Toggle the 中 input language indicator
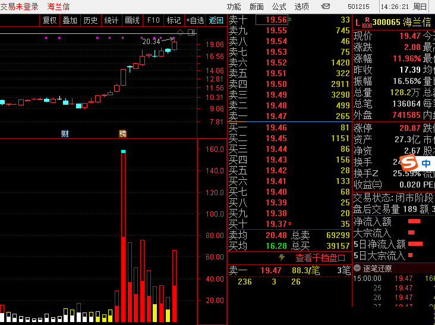The image size is (435, 325). (x=426, y=163)
